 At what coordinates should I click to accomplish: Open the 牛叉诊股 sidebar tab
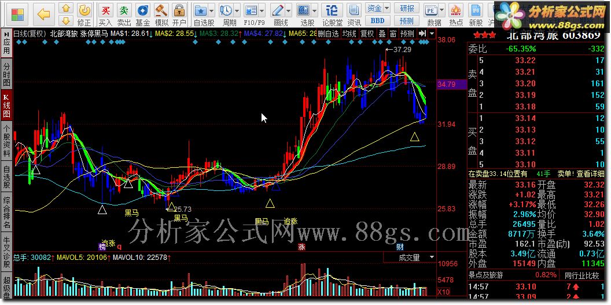point(6,252)
